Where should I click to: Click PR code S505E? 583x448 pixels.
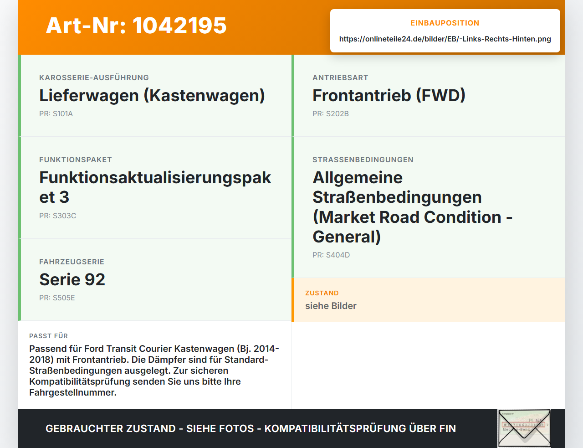coord(57,298)
